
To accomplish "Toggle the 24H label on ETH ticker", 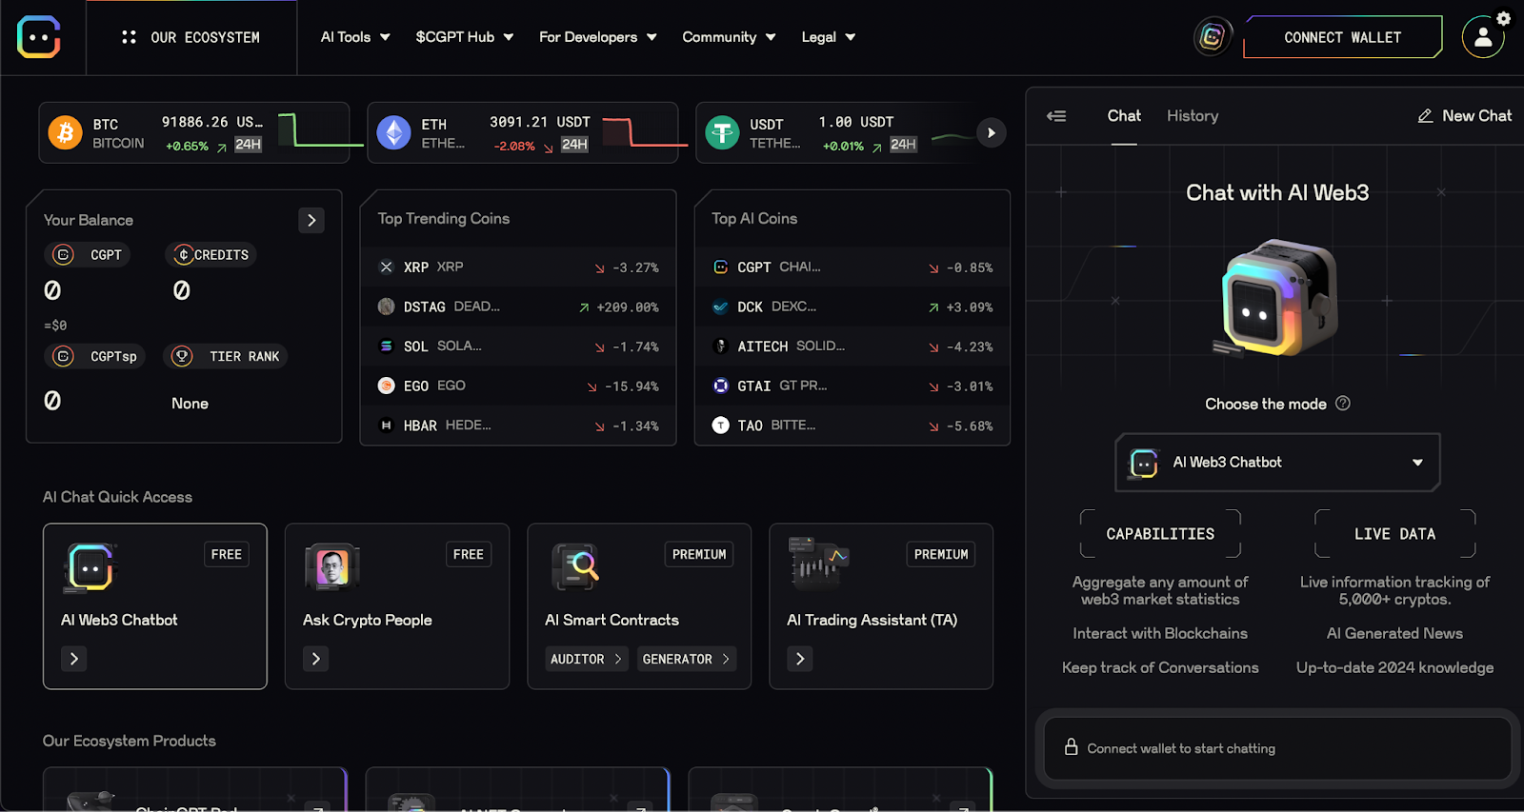I will pyautogui.click(x=574, y=145).
